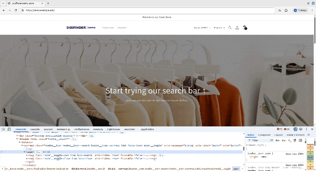Open the English language selector dropdown
The height and width of the screenshot is (171, 316).
coord(219,28)
